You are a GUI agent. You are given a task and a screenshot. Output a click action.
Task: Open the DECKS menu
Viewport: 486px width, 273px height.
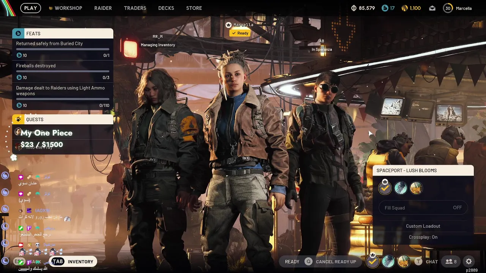point(166,8)
